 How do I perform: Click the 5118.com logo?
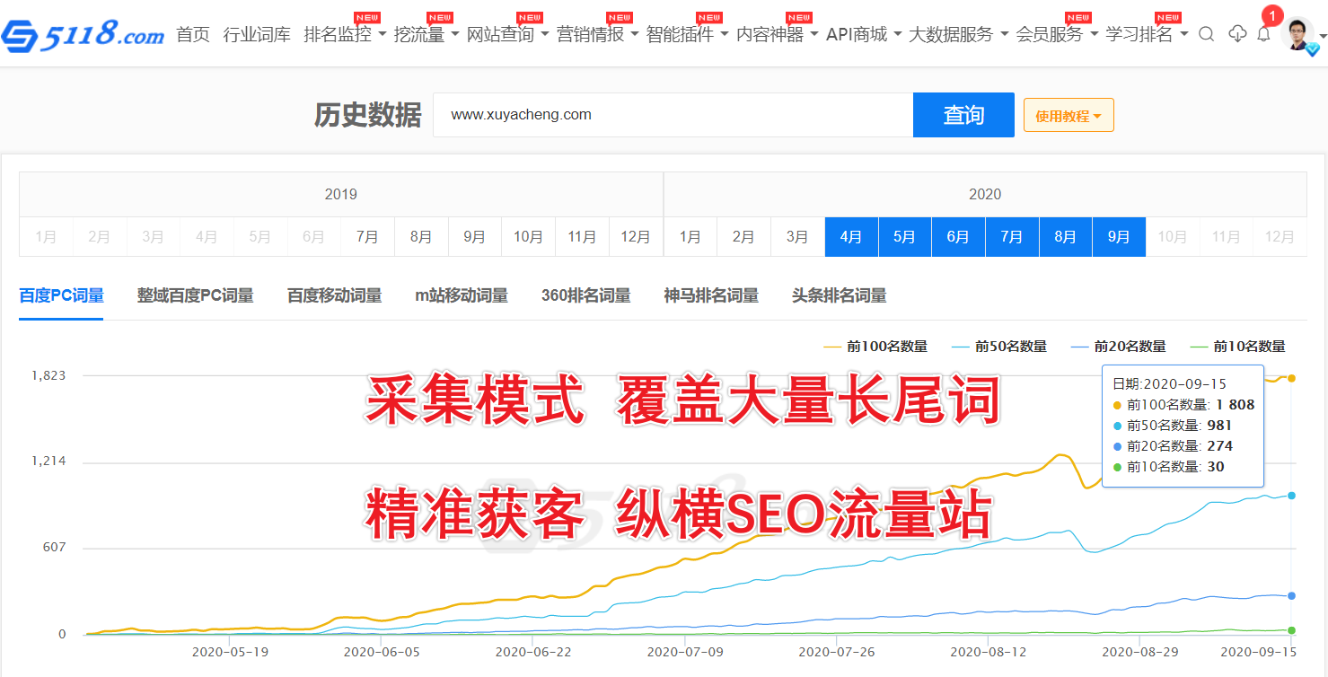point(83,34)
